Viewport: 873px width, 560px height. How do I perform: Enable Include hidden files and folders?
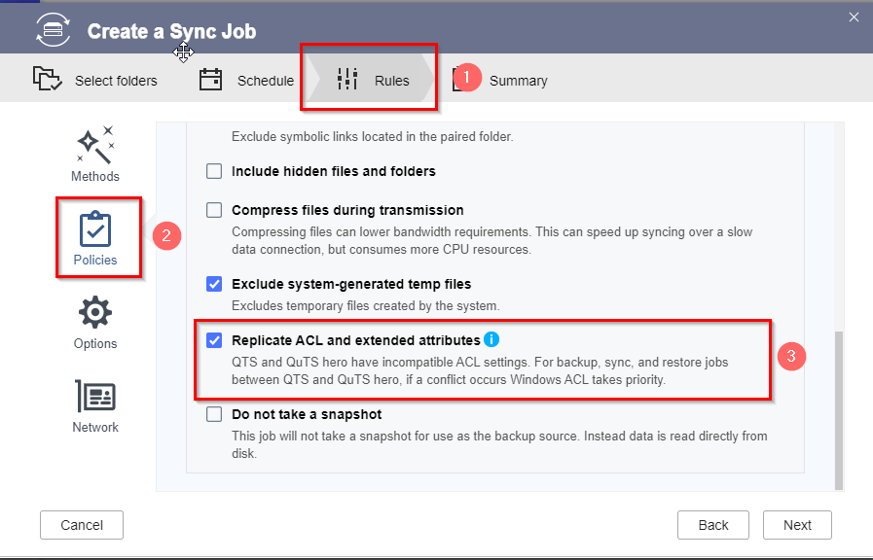coord(213,171)
